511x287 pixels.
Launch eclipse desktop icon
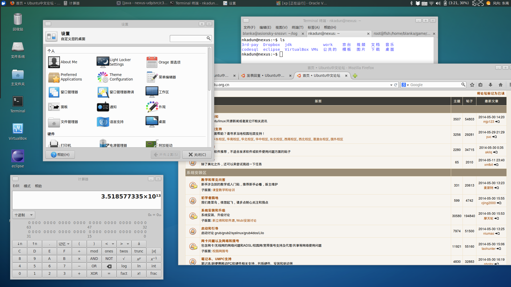coord(18,159)
